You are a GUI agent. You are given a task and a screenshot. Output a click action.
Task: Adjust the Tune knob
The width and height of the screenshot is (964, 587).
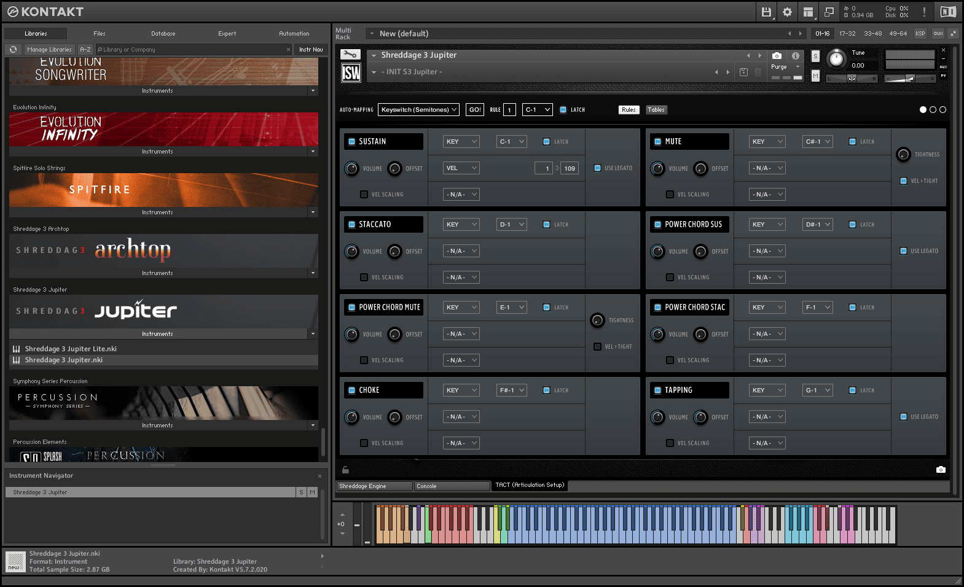click(836, 58)
